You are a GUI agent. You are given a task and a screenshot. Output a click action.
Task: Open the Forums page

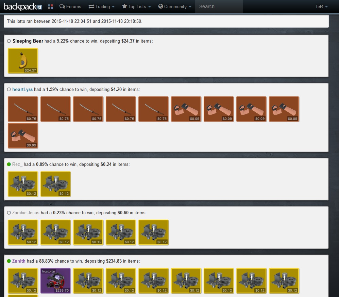coord(70,6)
